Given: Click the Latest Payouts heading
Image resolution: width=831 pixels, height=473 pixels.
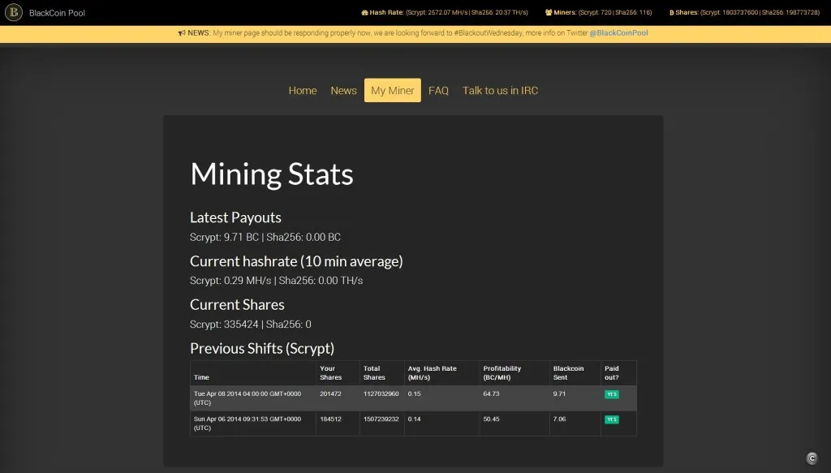Looking at the screenshot, I should (x=235, y=217).
